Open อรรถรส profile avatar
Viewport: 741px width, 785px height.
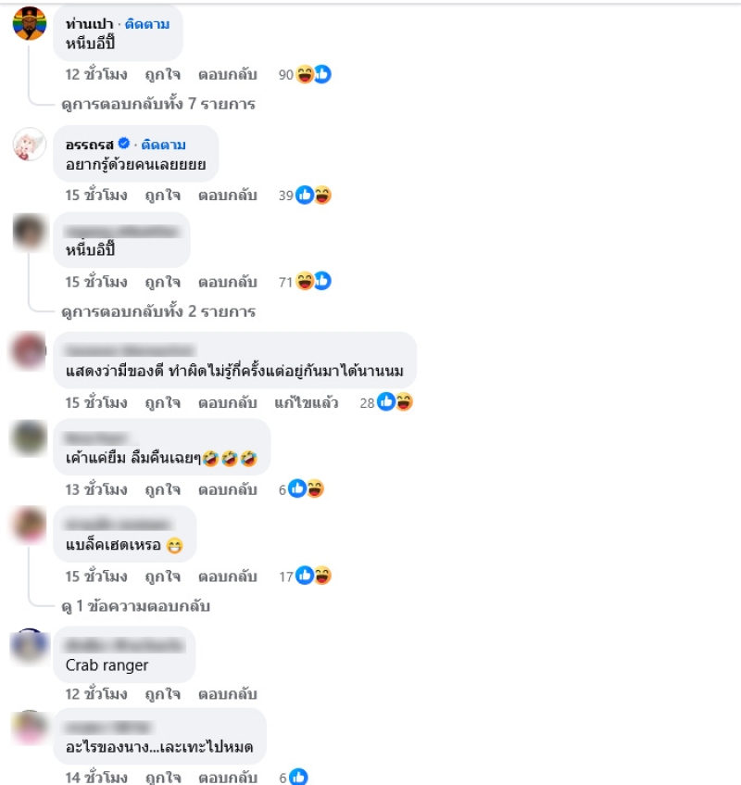click(30, 145)
